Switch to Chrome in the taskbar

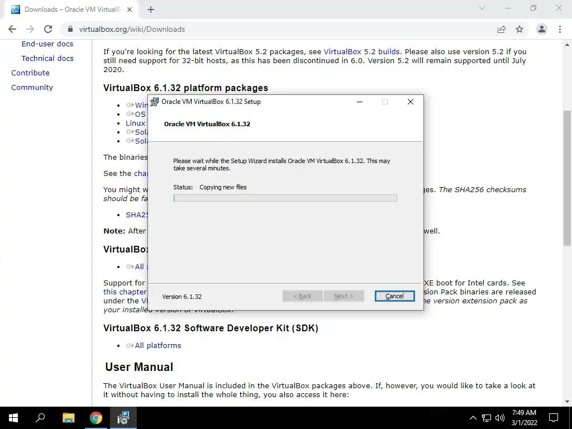pos(96,418)
